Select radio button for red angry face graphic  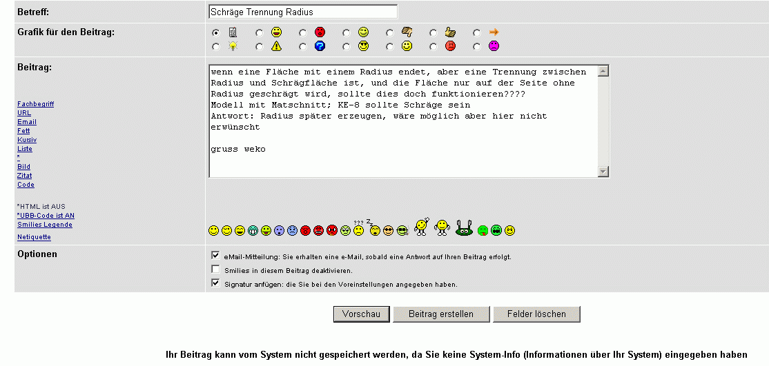pos(433,47)
